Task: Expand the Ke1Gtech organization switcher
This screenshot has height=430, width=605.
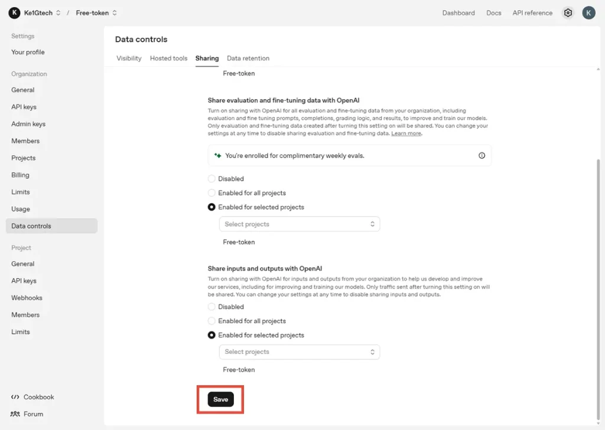Action: (x=58, y=13)
